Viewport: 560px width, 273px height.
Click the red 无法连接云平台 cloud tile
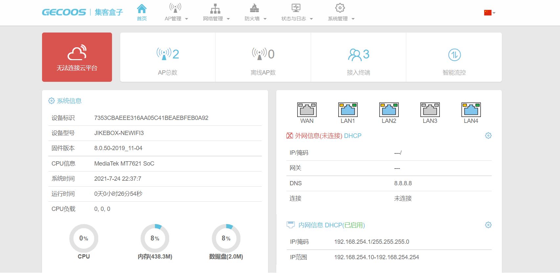point(77,57)
